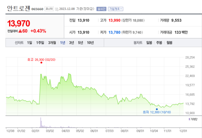Select the 1주일 line chart tab
The height and width of the screenshot is (138, 202).
40,43
